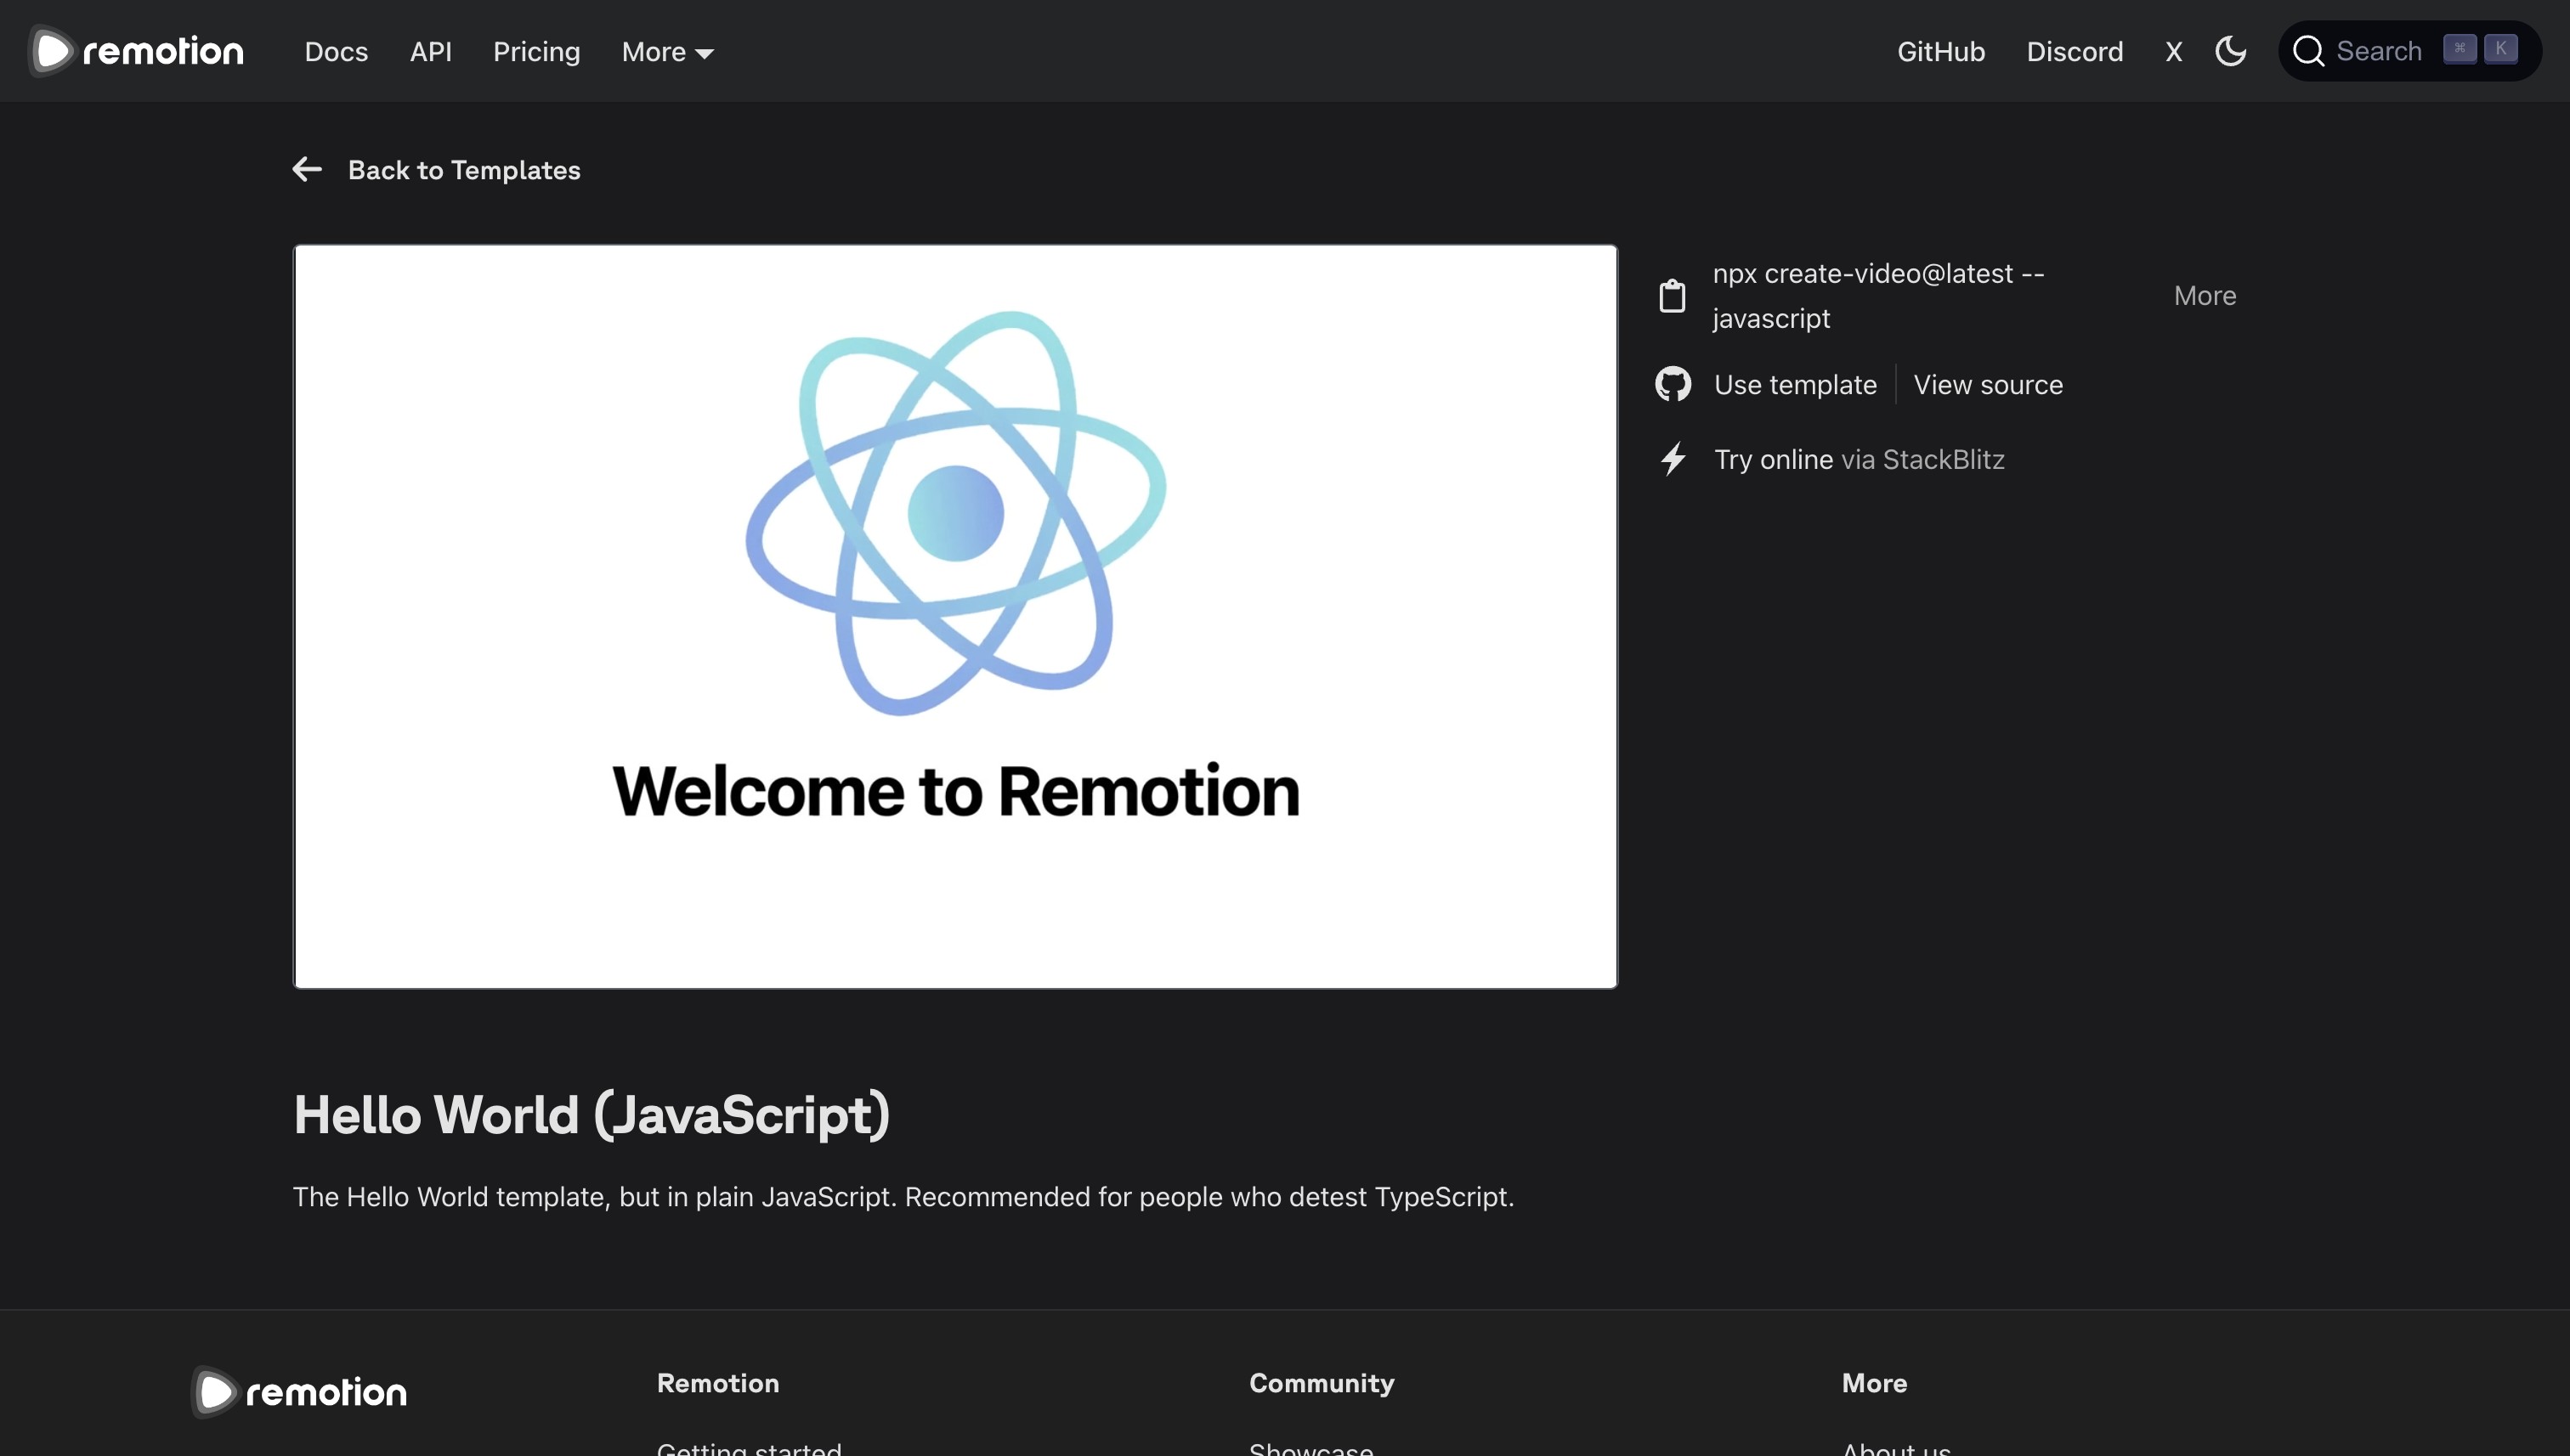The image size is (2570, 1456).
Task: Click the Welcome to Remotion preview thumbnail
Action: tap(954, 616)
